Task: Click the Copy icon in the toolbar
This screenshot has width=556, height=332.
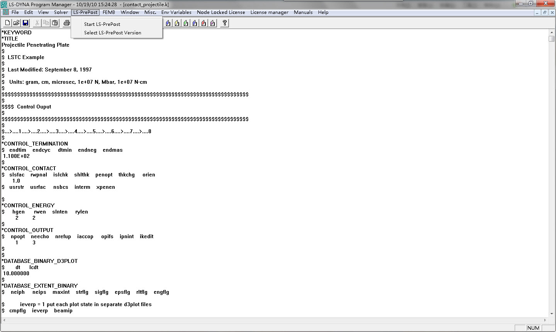Action: (x=46, y=23)
